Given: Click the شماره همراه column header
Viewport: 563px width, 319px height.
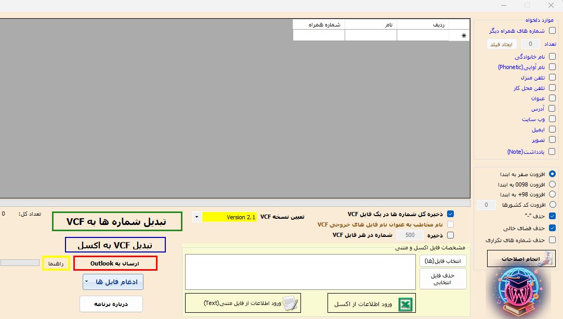Looking at the screenshot, I should [319, 24].
